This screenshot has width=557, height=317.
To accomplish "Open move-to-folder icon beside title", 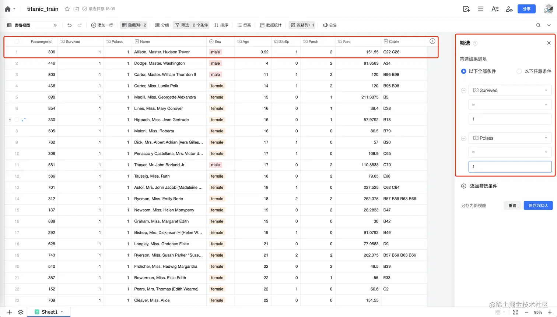I will [x=76, y=9].
